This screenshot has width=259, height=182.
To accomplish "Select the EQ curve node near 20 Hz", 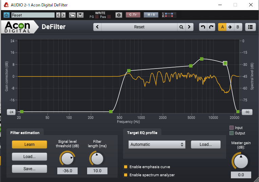I will pos(22,112).
